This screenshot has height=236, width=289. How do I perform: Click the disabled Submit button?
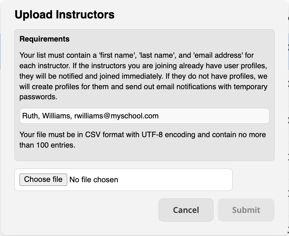pos(246,210)
